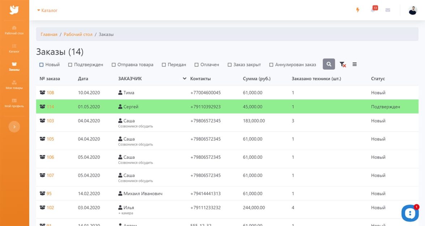Open order number 108 link
This screenshot has width=425, height=226.
tap(50, 93)
